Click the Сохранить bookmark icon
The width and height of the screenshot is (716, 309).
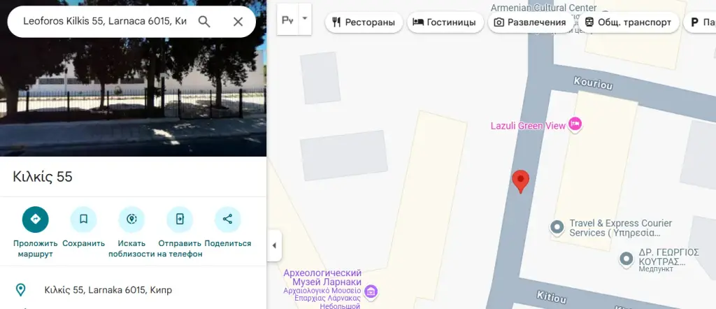pyautogui.click(x=84, y=220)
